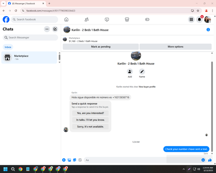
Task: Click the Mark as pending button
Action: pos(101,47)
